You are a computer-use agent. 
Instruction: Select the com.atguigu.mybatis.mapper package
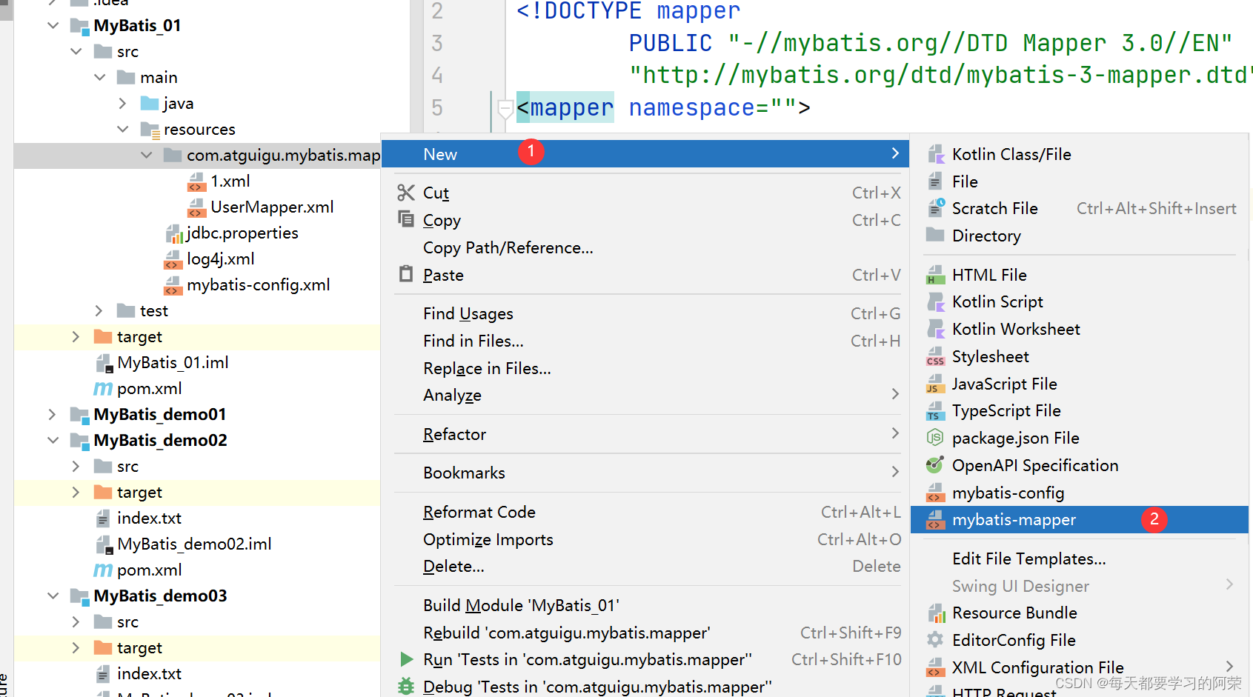[x=283, y=156]
